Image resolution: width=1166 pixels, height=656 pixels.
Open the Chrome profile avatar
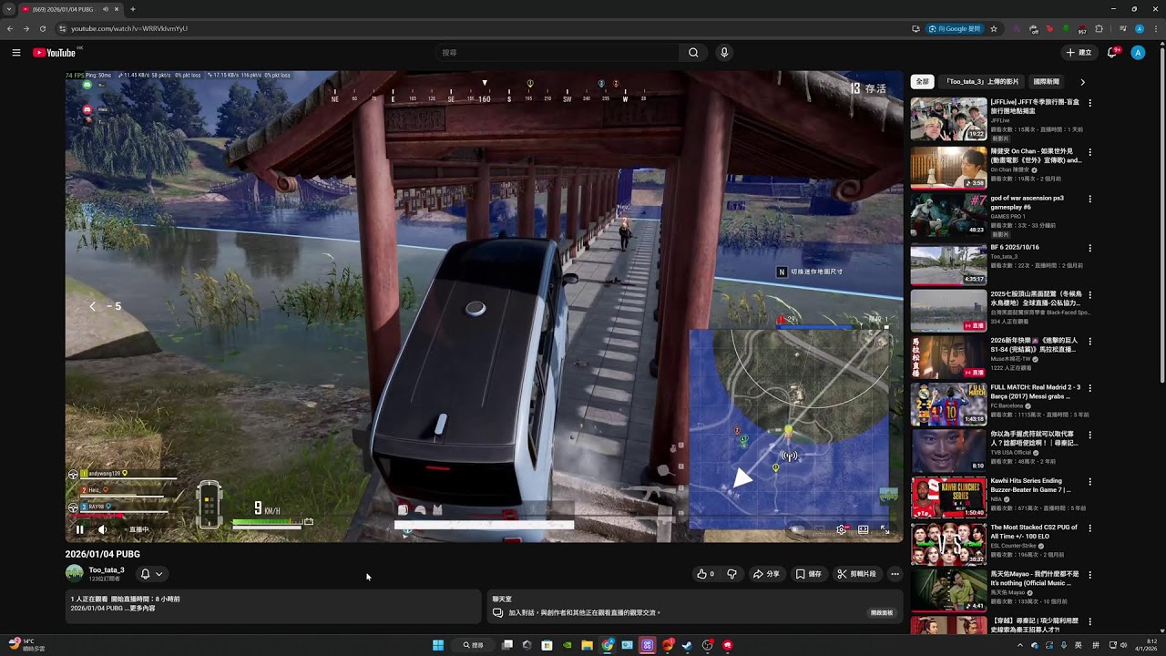click(1139, 28)
